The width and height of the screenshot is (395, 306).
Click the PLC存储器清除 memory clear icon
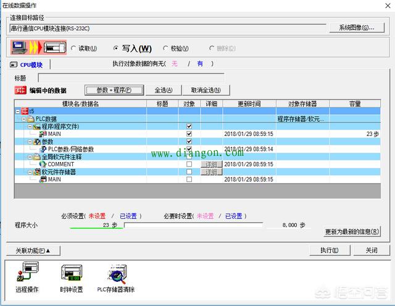click(x=115, y=274)
